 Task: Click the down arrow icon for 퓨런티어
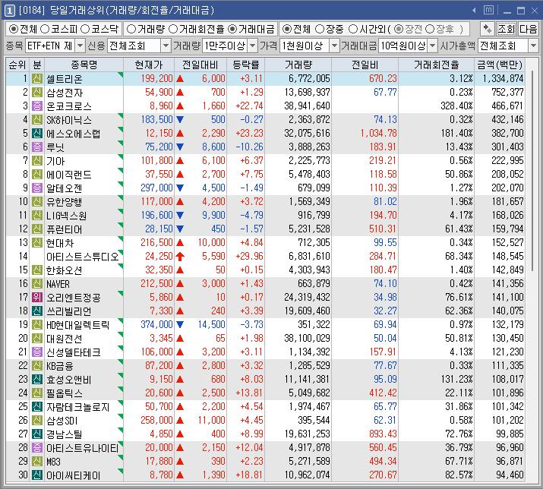coord(180,229)
